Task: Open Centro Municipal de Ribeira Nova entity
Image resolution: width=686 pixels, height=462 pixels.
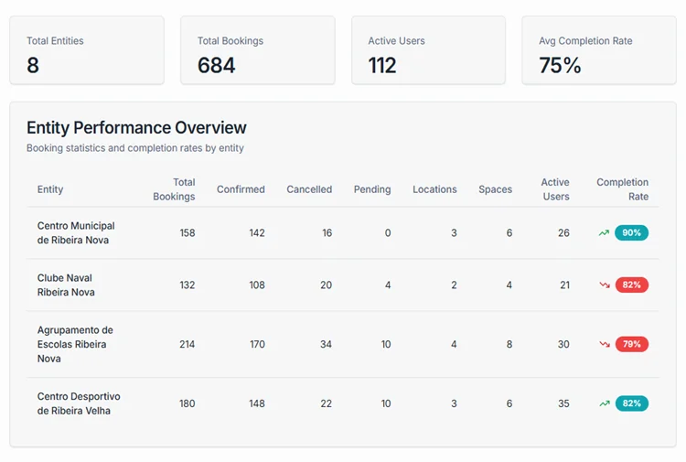Action: (76, 233)
